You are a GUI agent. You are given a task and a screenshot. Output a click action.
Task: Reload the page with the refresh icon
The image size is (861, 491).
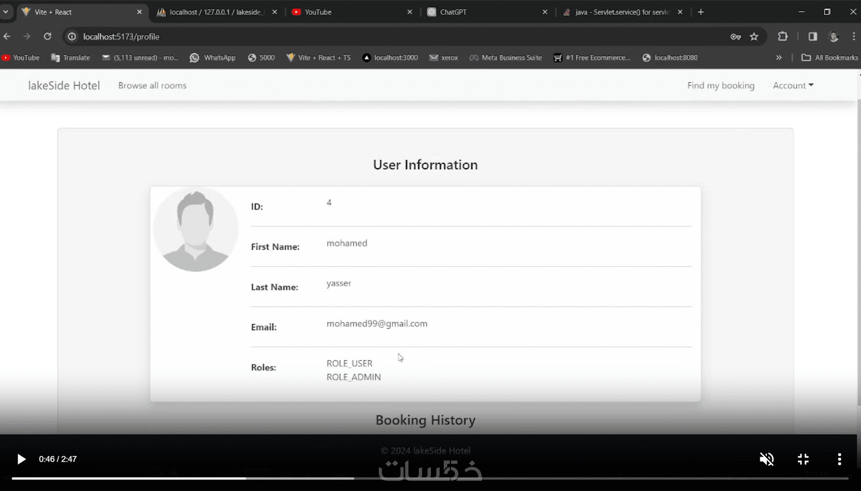(x=48, y=36)
